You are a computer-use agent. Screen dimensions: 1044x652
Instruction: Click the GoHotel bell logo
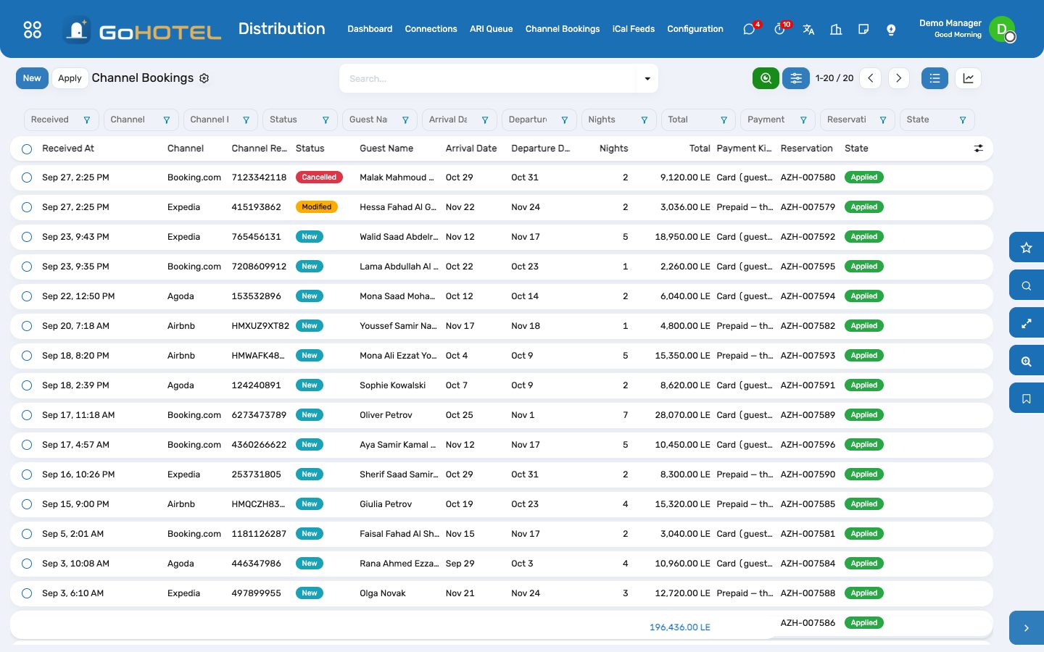click(x=77, y=30)
